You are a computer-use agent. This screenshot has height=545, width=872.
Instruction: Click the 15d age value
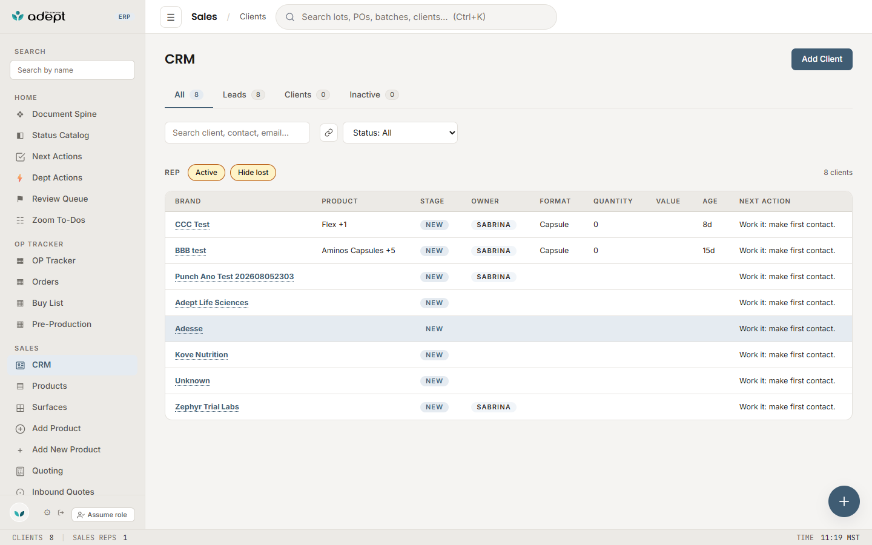point(708,251)
